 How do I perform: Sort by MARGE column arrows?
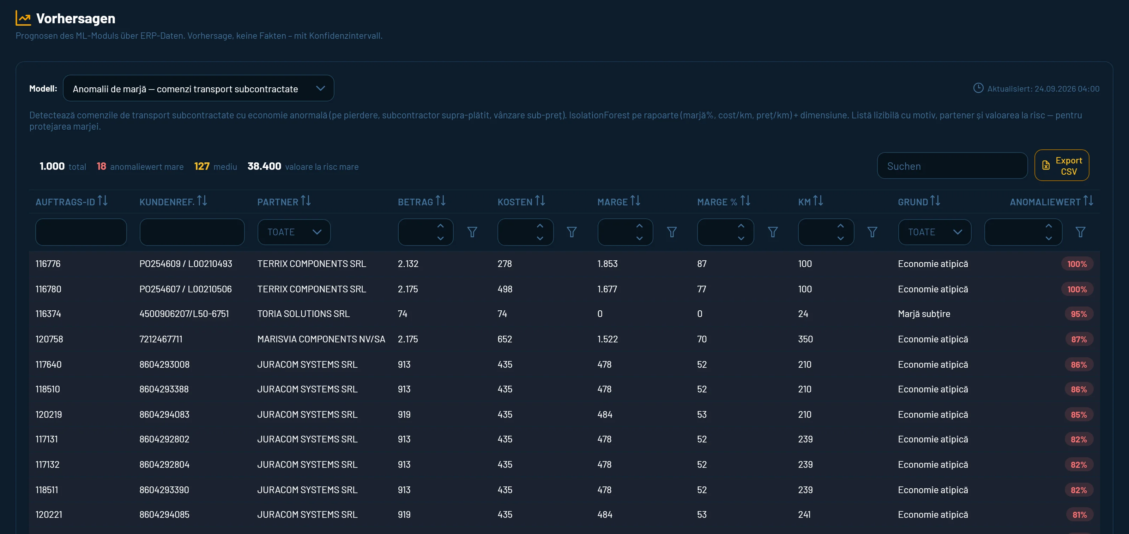[x=635, y=201]
